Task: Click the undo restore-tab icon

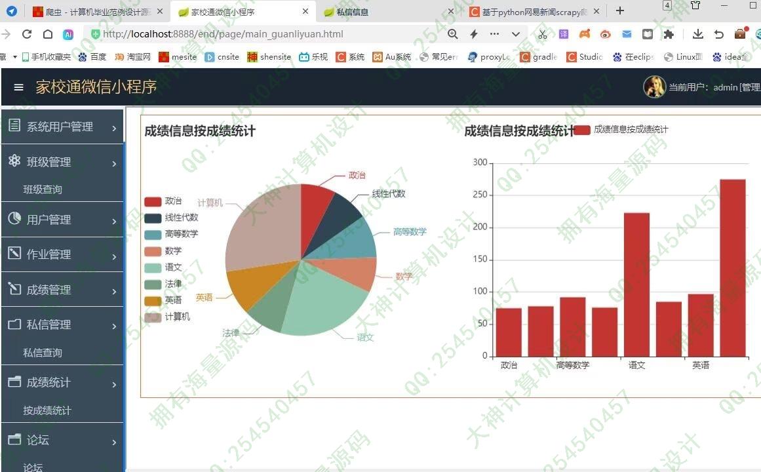Action: point(719,34)
